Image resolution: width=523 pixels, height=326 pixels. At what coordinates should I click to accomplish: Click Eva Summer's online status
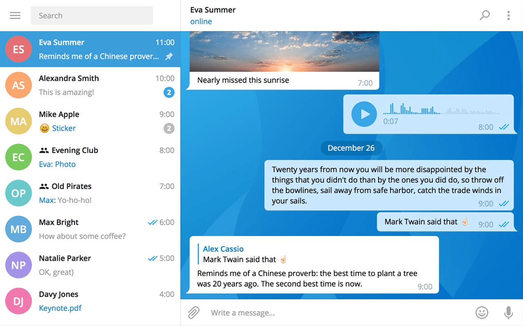(201, 21)
